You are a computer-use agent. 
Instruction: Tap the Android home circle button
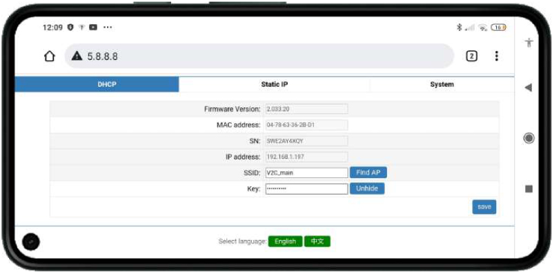tap(529, 138)
